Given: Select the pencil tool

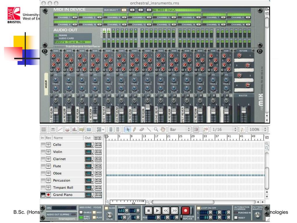Looking at the screenshot, I should 135,130.
